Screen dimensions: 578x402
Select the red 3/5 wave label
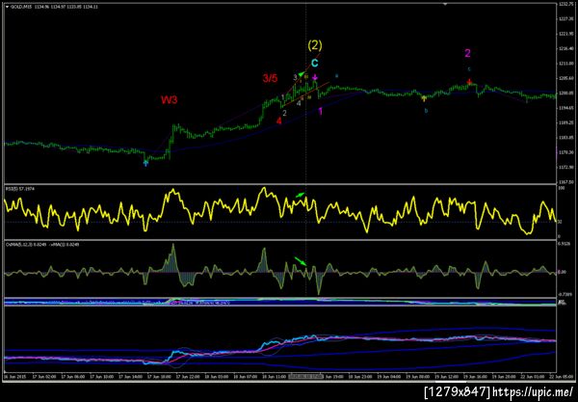270,78
